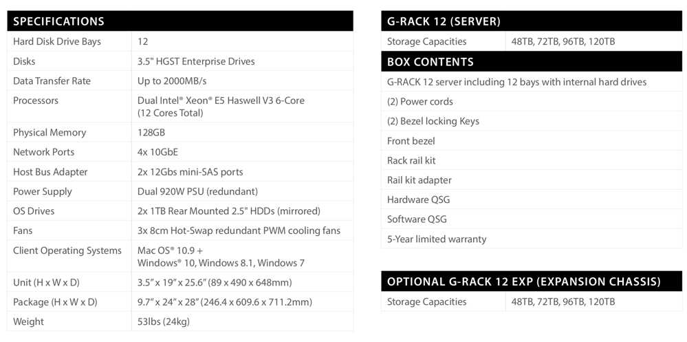
Task: Click the SPECIFICATIONS header bar
Action: point(180,21)
